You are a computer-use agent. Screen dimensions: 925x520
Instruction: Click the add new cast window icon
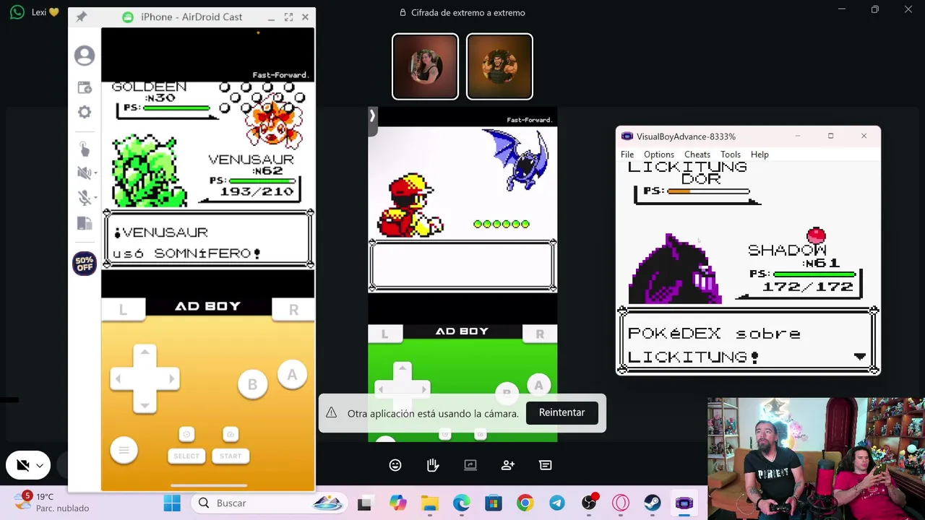click(85, 87)
